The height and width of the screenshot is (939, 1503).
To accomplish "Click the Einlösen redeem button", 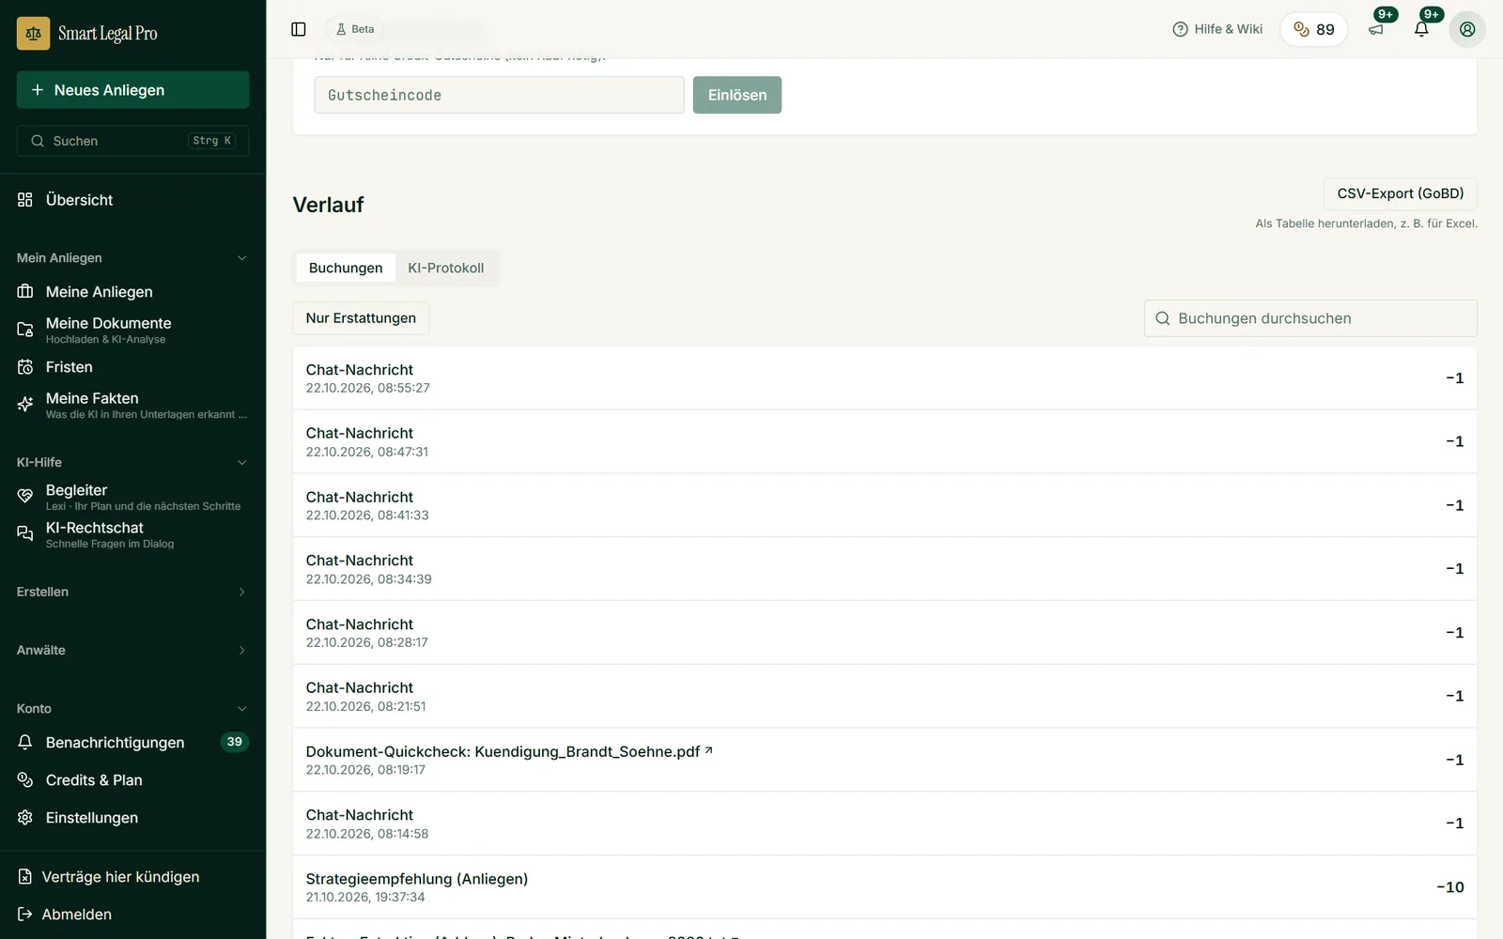I will point(737,95).
